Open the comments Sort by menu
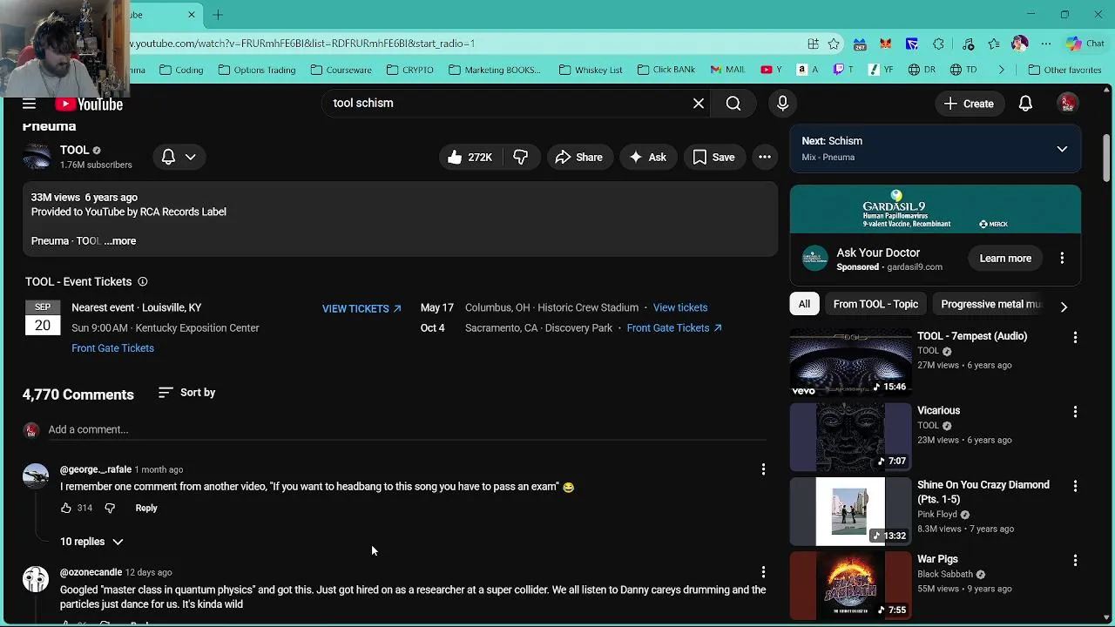 pos(186,393)
